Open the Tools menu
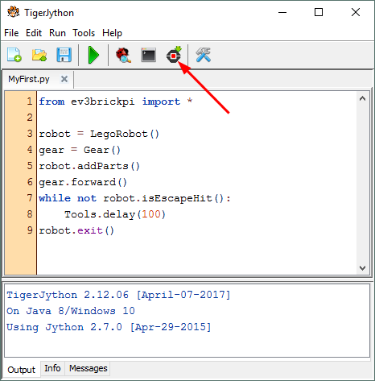 (84, 33)
